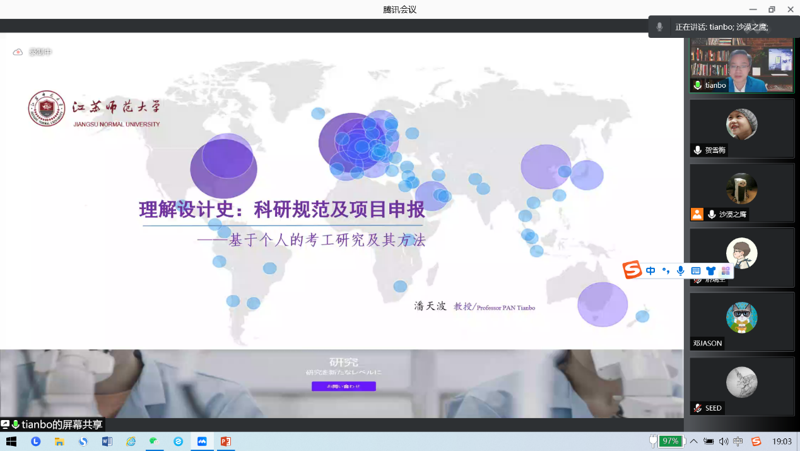Open the volume control in the tray

pyautogui.click(x=723, y=442)
